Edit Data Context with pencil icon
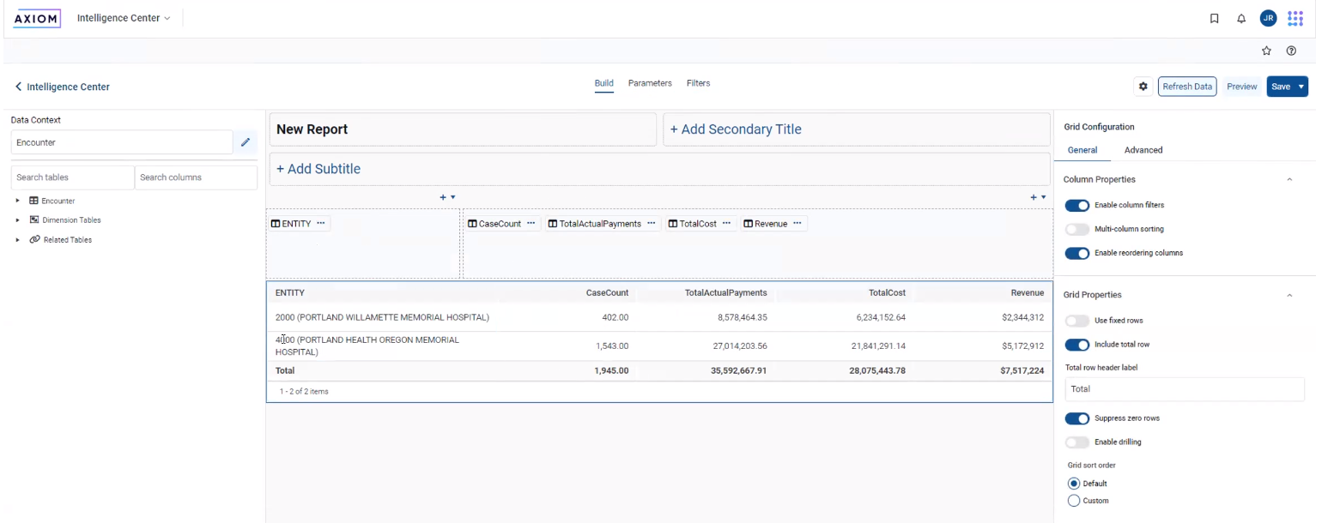The width and height of the screenshot is (1340, 523). 245,142
